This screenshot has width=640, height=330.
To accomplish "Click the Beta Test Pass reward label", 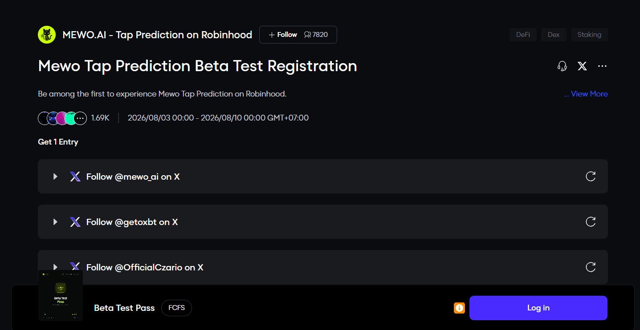I will (124, 308).
